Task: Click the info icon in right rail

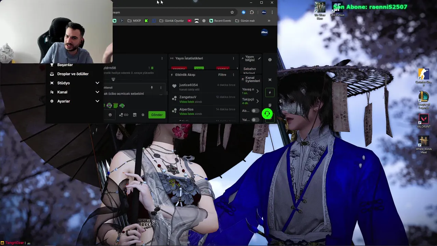Action: (x=270, y=59)
